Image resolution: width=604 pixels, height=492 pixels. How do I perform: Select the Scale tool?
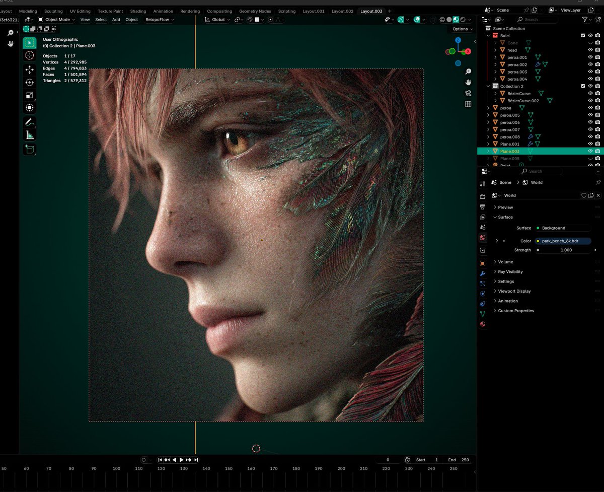pyautogui.click(x=30, y=95)
